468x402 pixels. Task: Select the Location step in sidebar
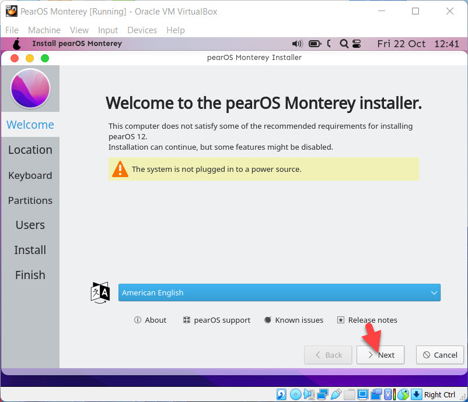pyautogui.click(x=30, y=150)
